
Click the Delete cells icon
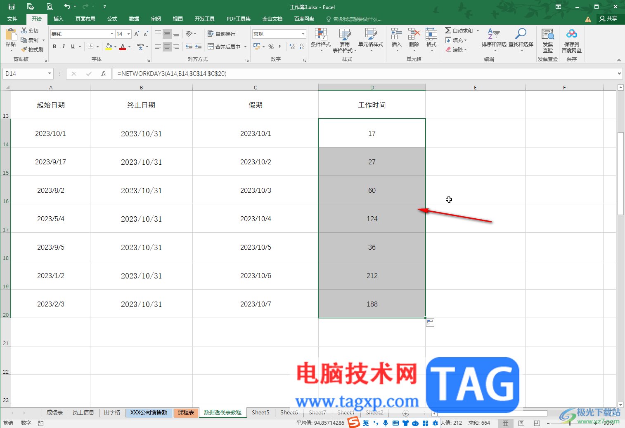[x=414, y=34]
